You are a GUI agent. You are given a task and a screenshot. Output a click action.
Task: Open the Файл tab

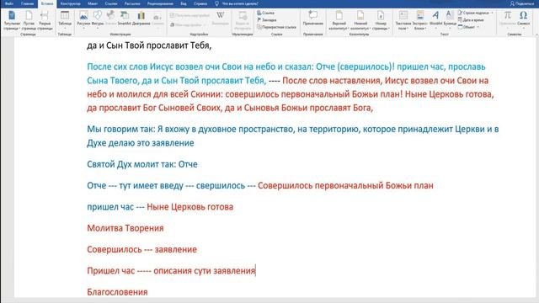coord(9,3)
